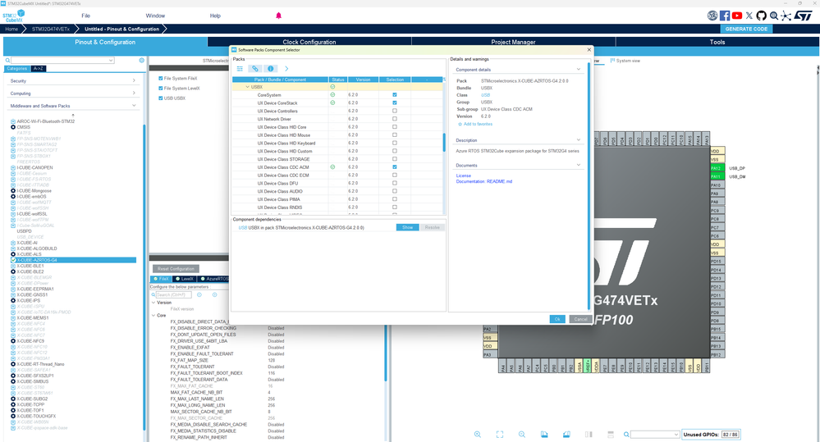Toggle the info icon in Packs toolbar
This screenshot has height=442, width=820.
(x=270, y=68)
